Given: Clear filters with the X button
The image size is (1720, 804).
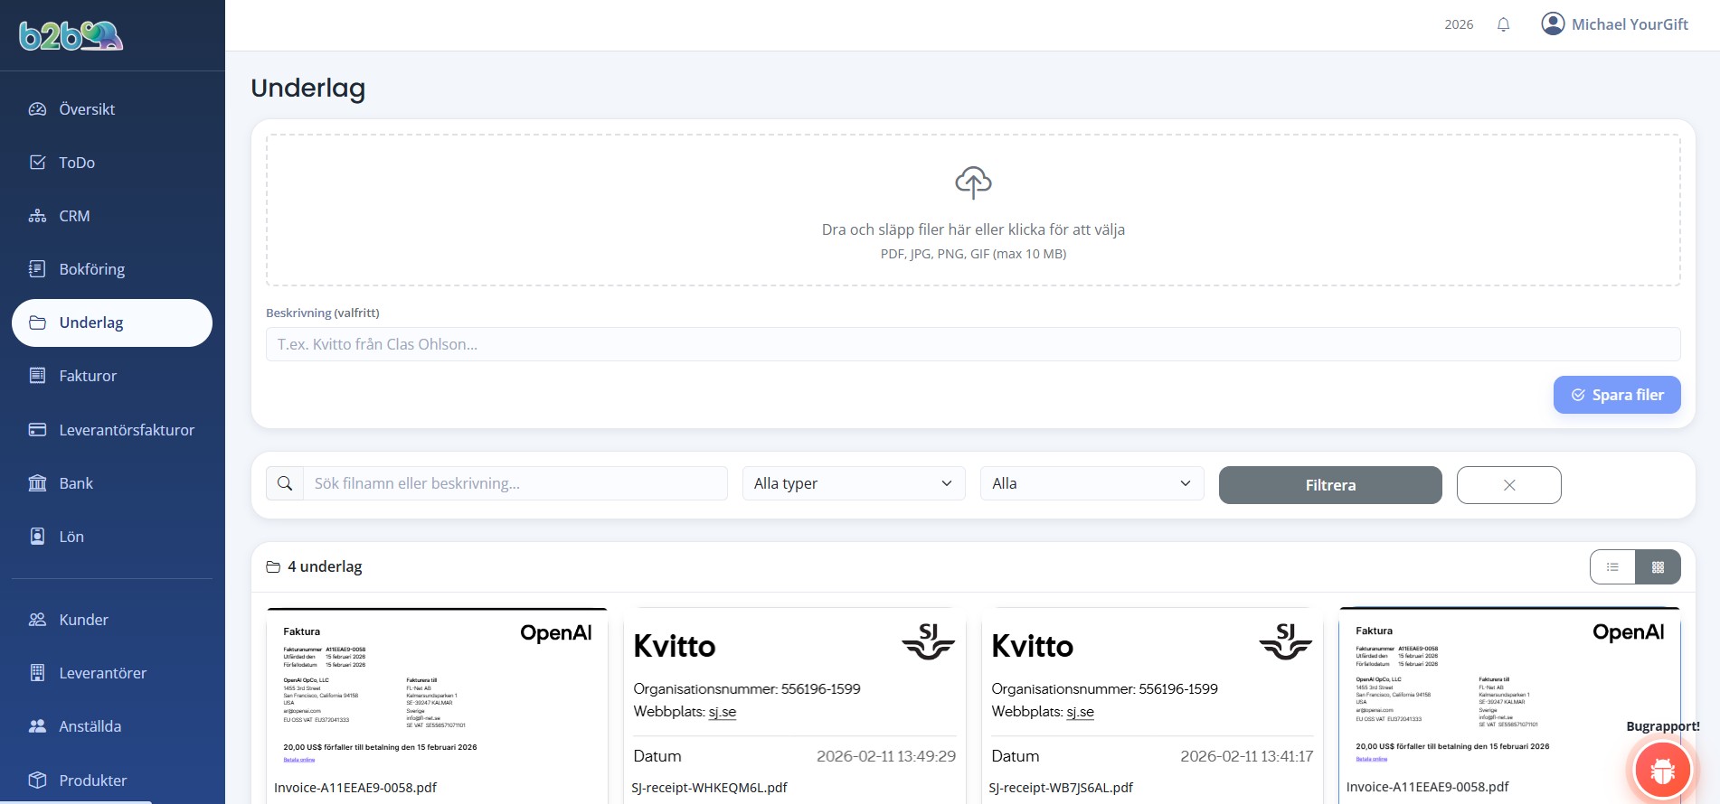Looking at the screenshot, I should pos(1508,485).
